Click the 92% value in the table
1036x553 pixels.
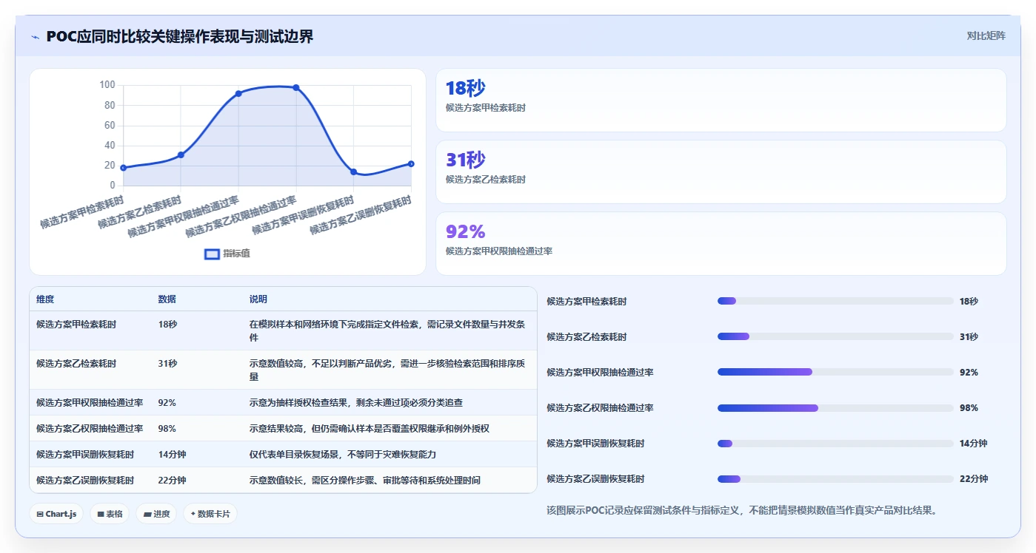coord(167,403)
